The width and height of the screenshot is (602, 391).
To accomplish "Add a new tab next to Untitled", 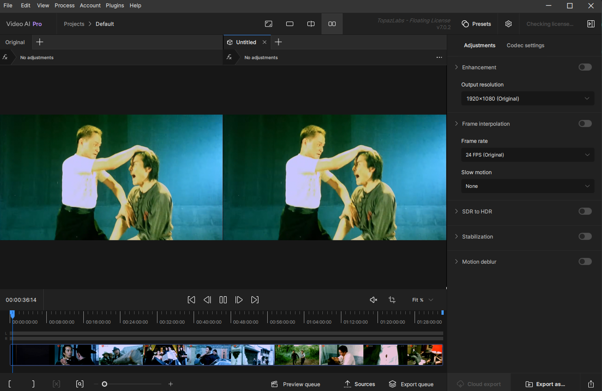I will (278, 42).
